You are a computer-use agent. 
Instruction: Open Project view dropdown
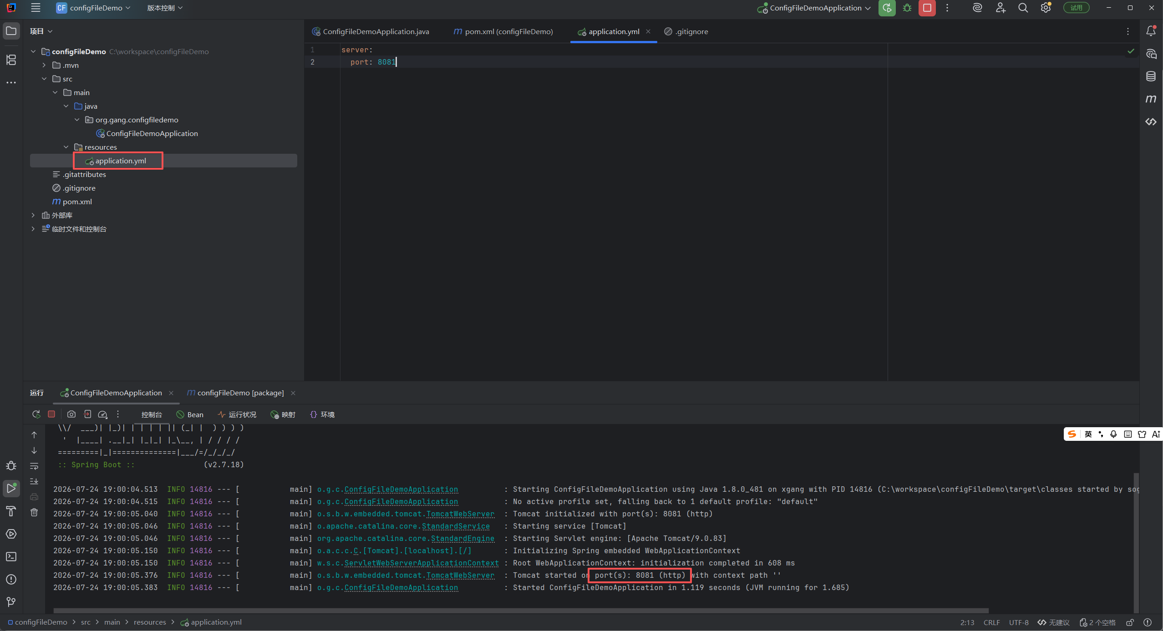point(41,31)
